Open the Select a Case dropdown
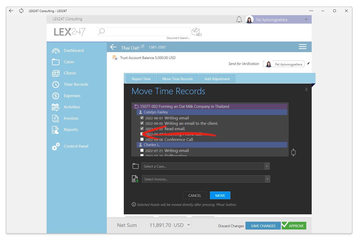 tap(205, 166)
